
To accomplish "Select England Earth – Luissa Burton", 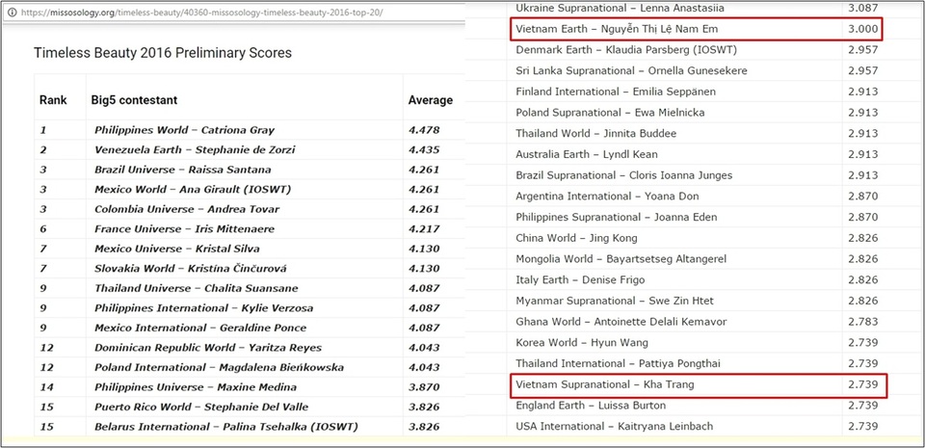I will point(591,406).
